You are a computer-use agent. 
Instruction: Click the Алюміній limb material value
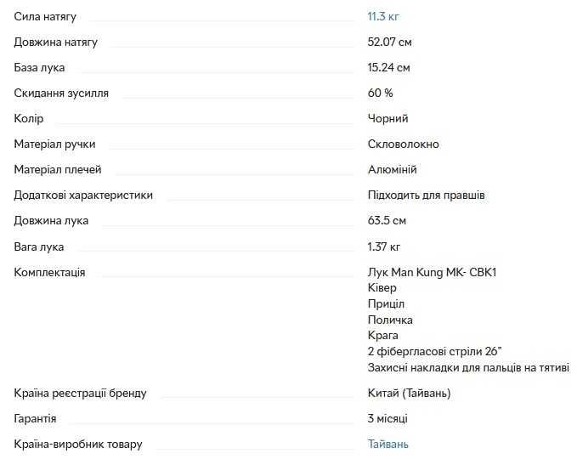click(x=392, y=169)
